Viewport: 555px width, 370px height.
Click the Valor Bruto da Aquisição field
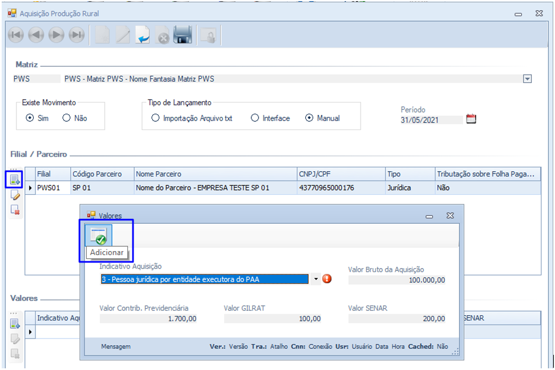tap(397, 280)
